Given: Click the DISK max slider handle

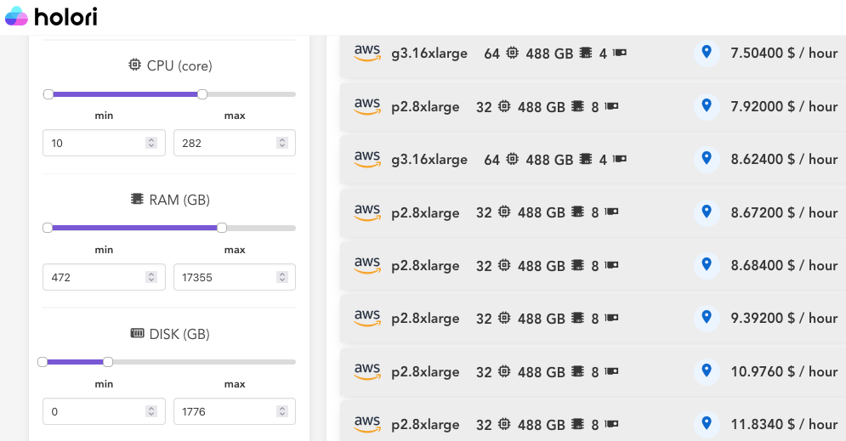Looking at the screenshot, I should (108, 362).
